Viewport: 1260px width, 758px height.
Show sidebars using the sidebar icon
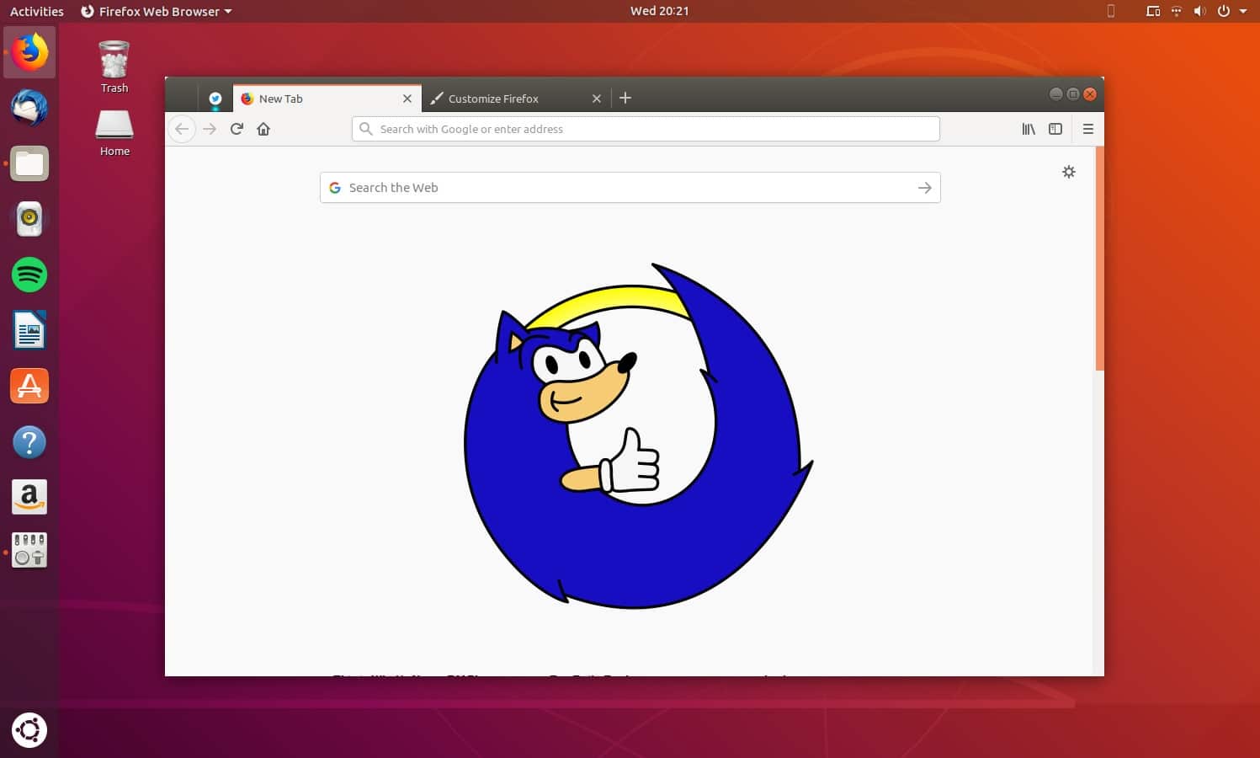pos(1055,129)
